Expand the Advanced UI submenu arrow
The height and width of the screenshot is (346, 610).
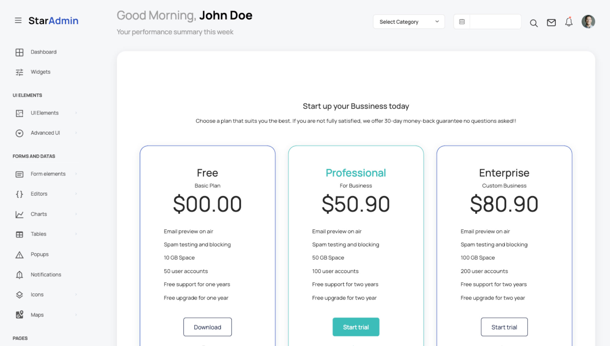click(x=76, y=133)
